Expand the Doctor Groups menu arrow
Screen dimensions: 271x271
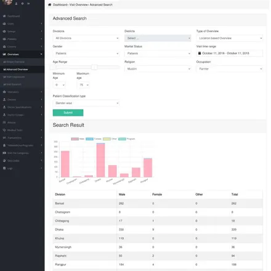[x=41, y=115]
